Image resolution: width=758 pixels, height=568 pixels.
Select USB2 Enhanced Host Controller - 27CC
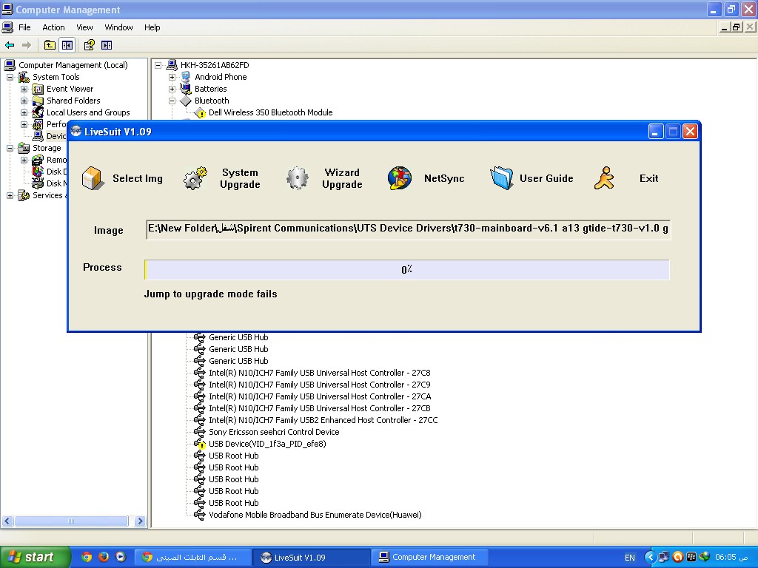[323, 420]
